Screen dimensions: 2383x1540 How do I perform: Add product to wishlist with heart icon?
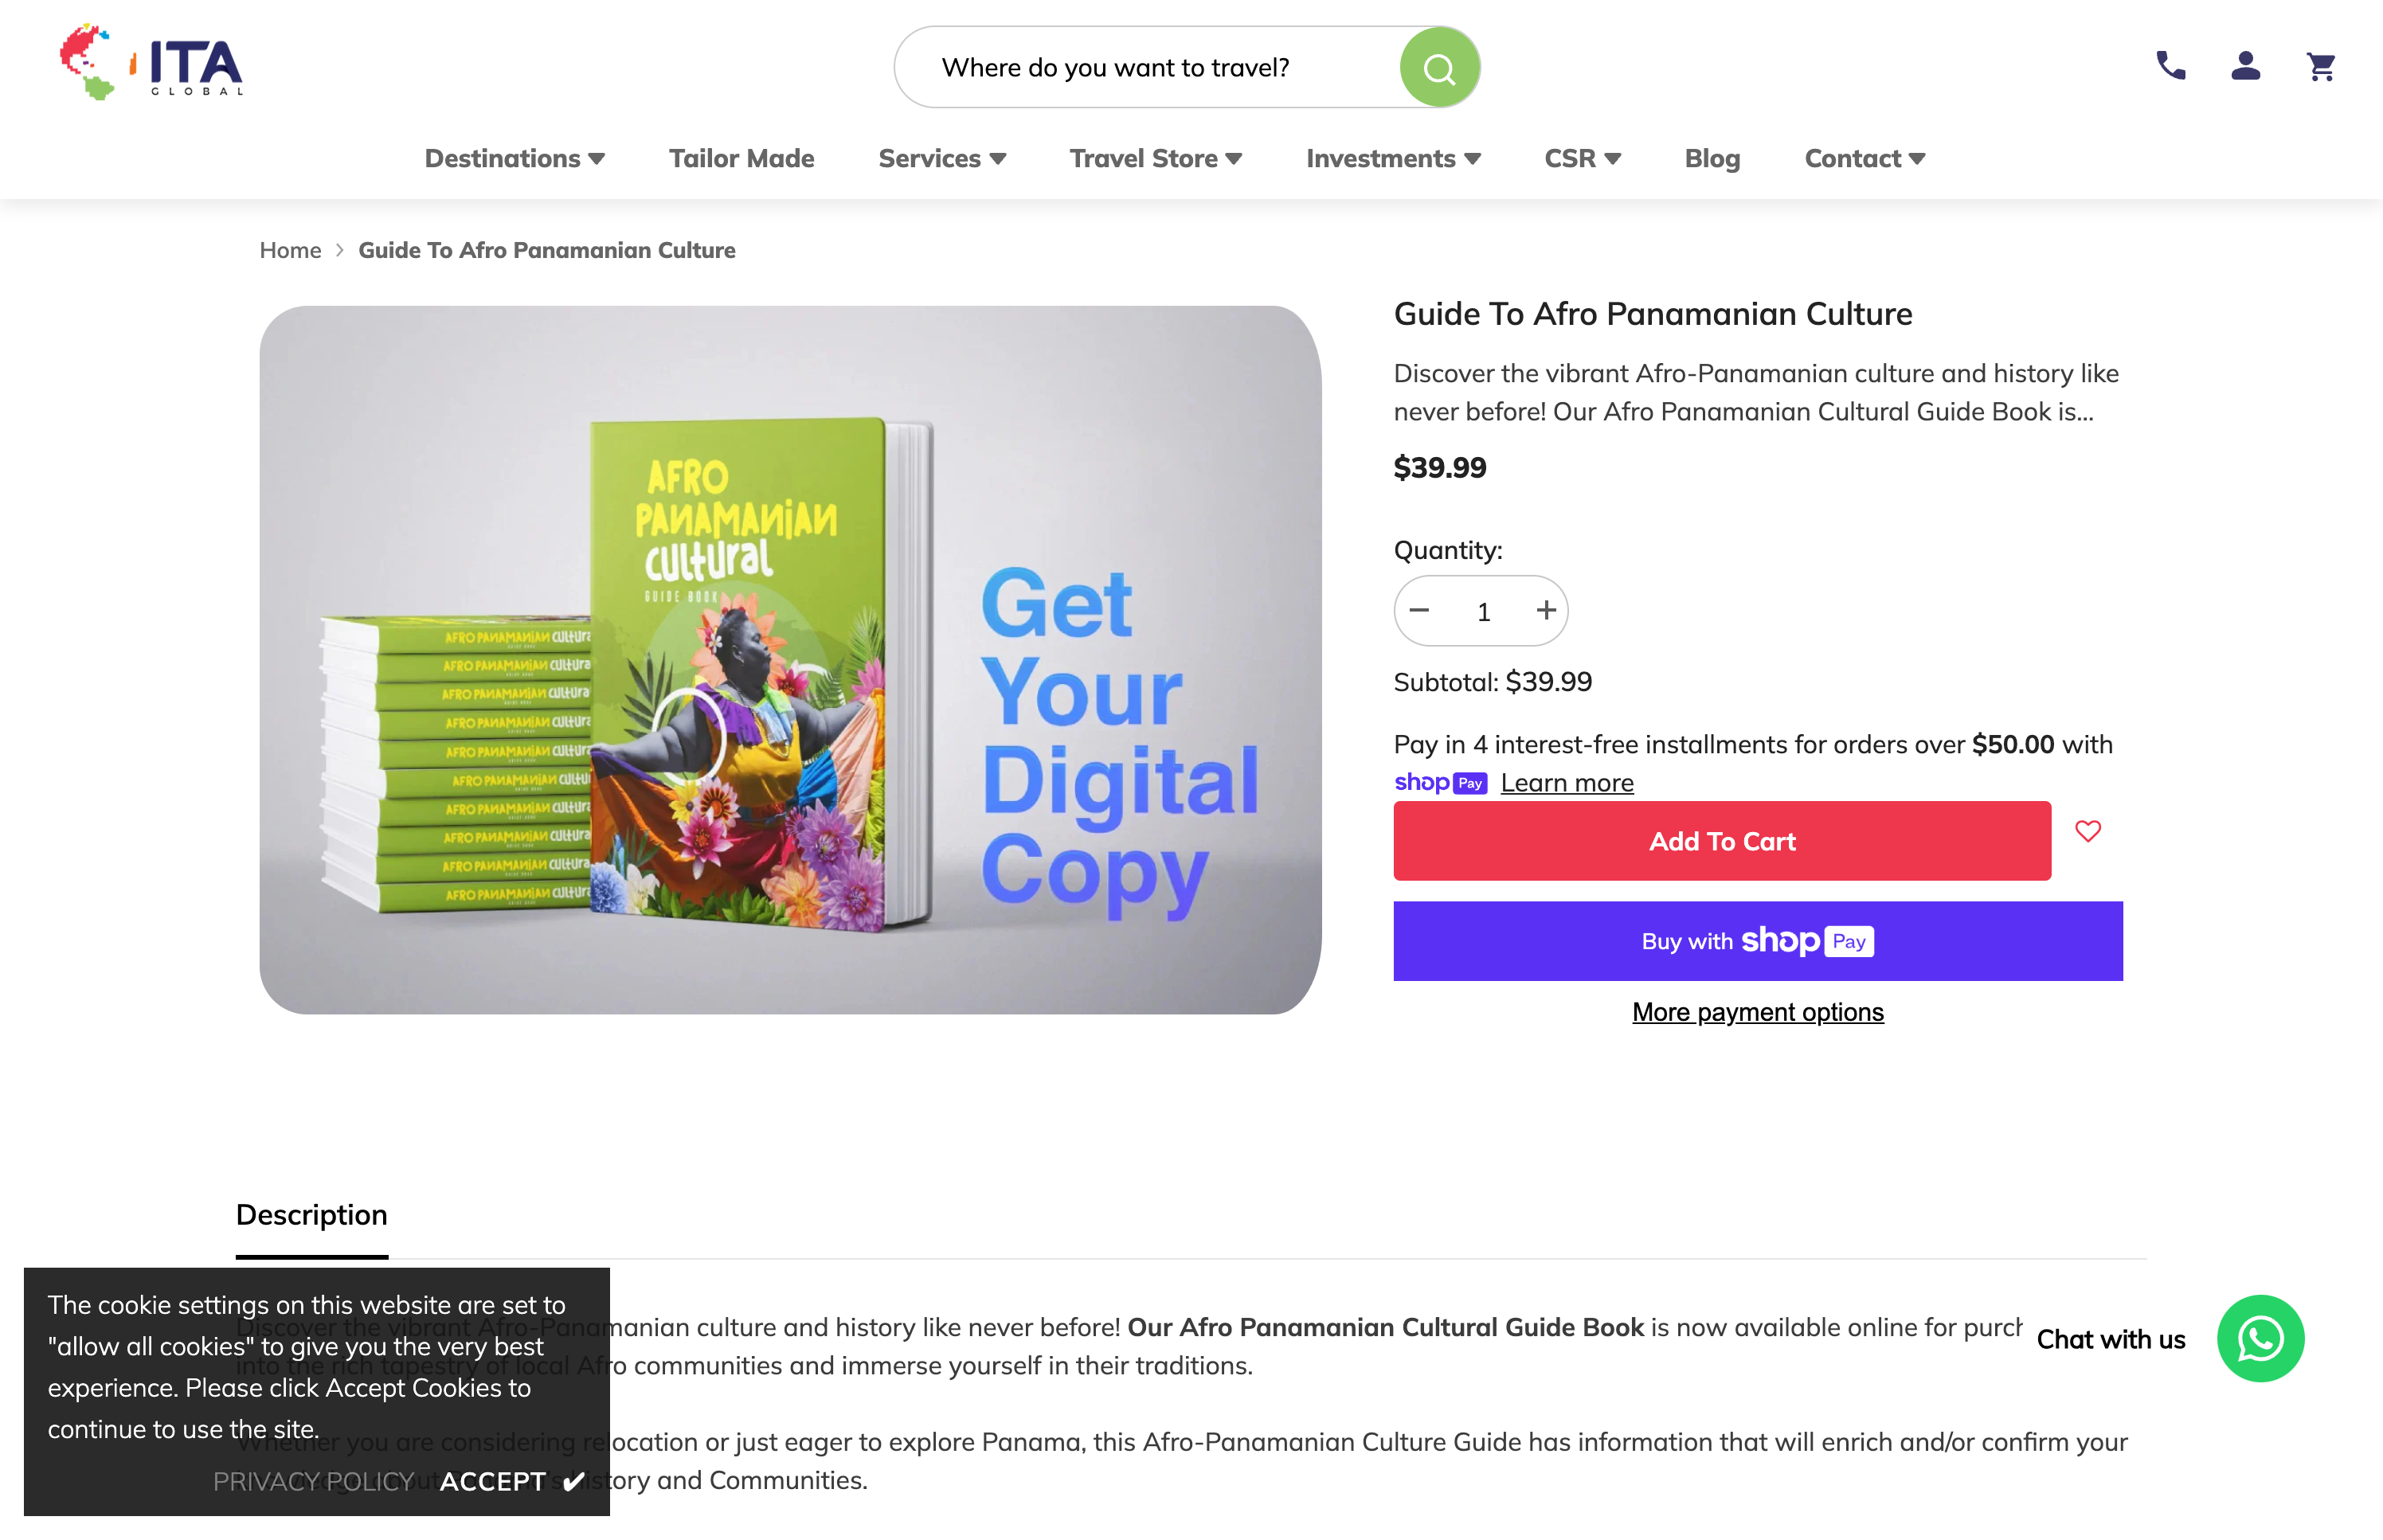tap(2087, 831)
